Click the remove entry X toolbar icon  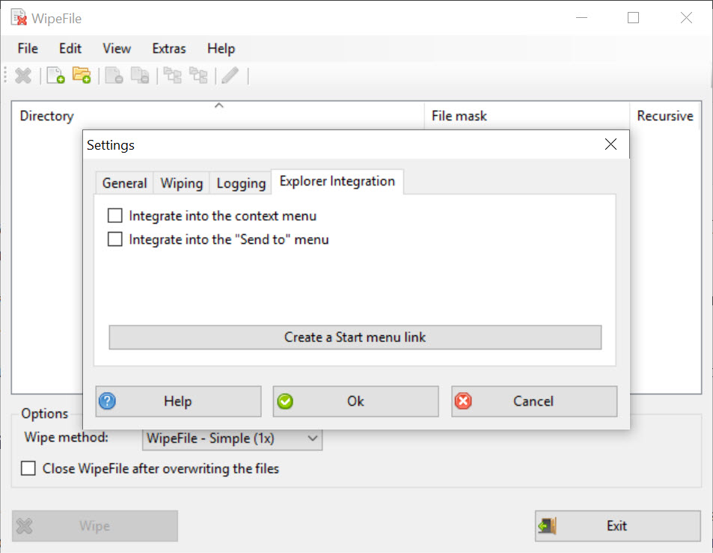[23, 76]
